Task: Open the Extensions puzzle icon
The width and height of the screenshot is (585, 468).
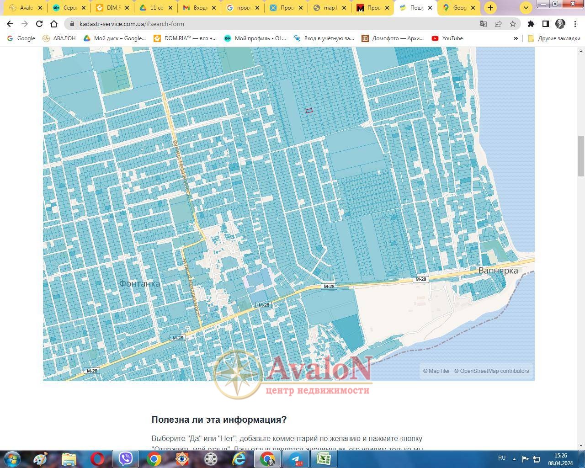Action: tap(531, 24)
